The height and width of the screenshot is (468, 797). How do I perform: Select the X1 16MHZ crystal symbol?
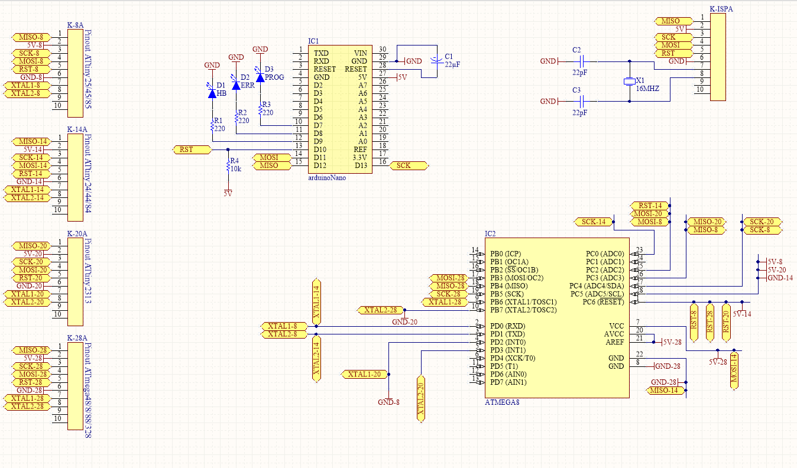pyautogui.click(x=630, y=82)
